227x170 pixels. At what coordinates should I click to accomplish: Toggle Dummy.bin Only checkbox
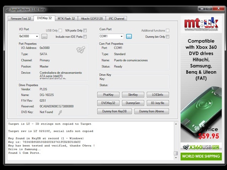pyautogui.click(x=167, y=37)
